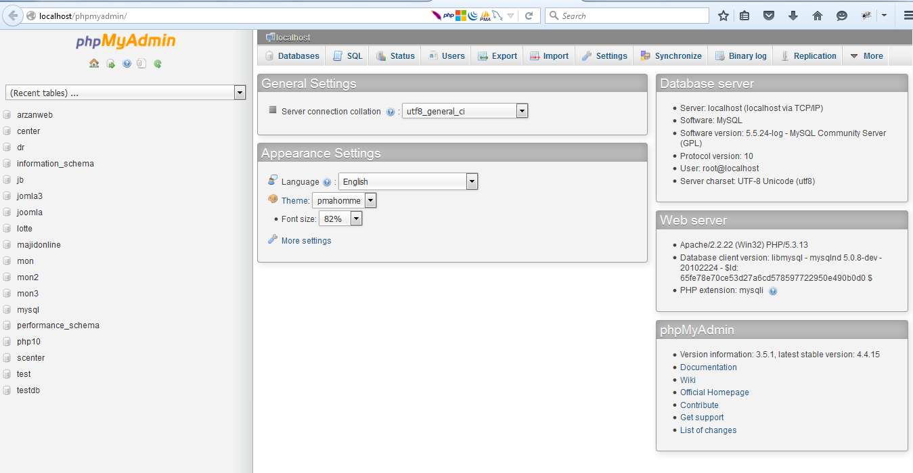Select the testdb database
This screenshot has width=913, height=473.
(28, 390)
